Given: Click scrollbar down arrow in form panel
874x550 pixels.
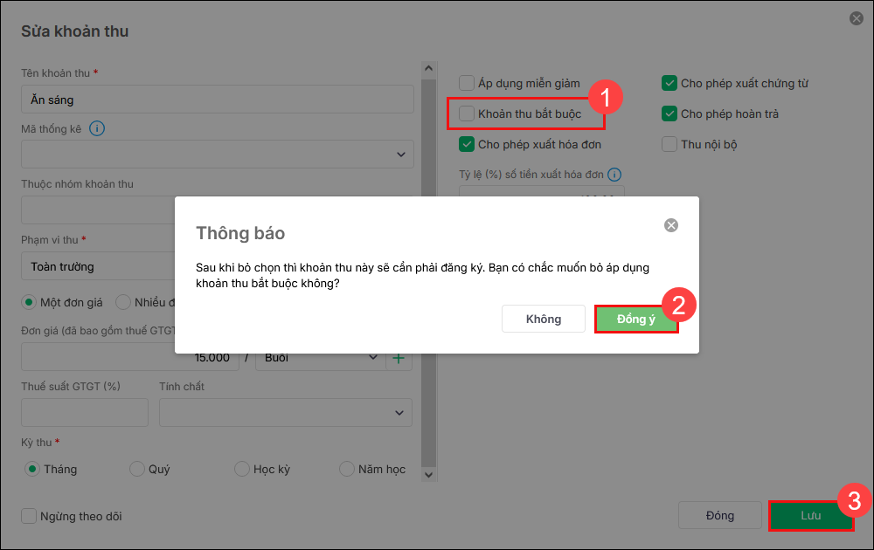Looking at the screenshot, I should coord(427,474).
